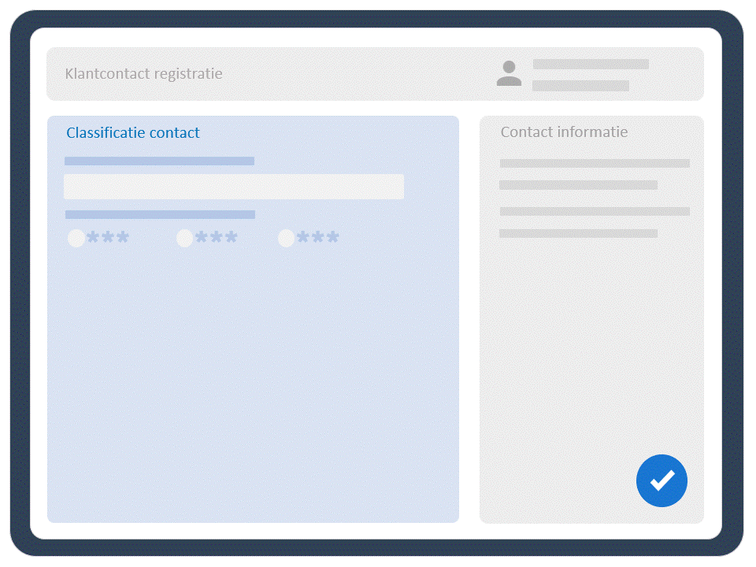Click the blue label bar above radio buttons
This screenshot has width=756, height=567.
(160, 214)
